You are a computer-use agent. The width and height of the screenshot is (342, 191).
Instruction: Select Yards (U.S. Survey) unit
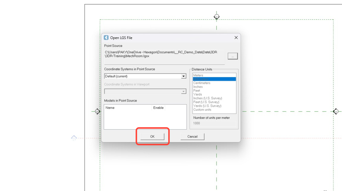point(214,106)
